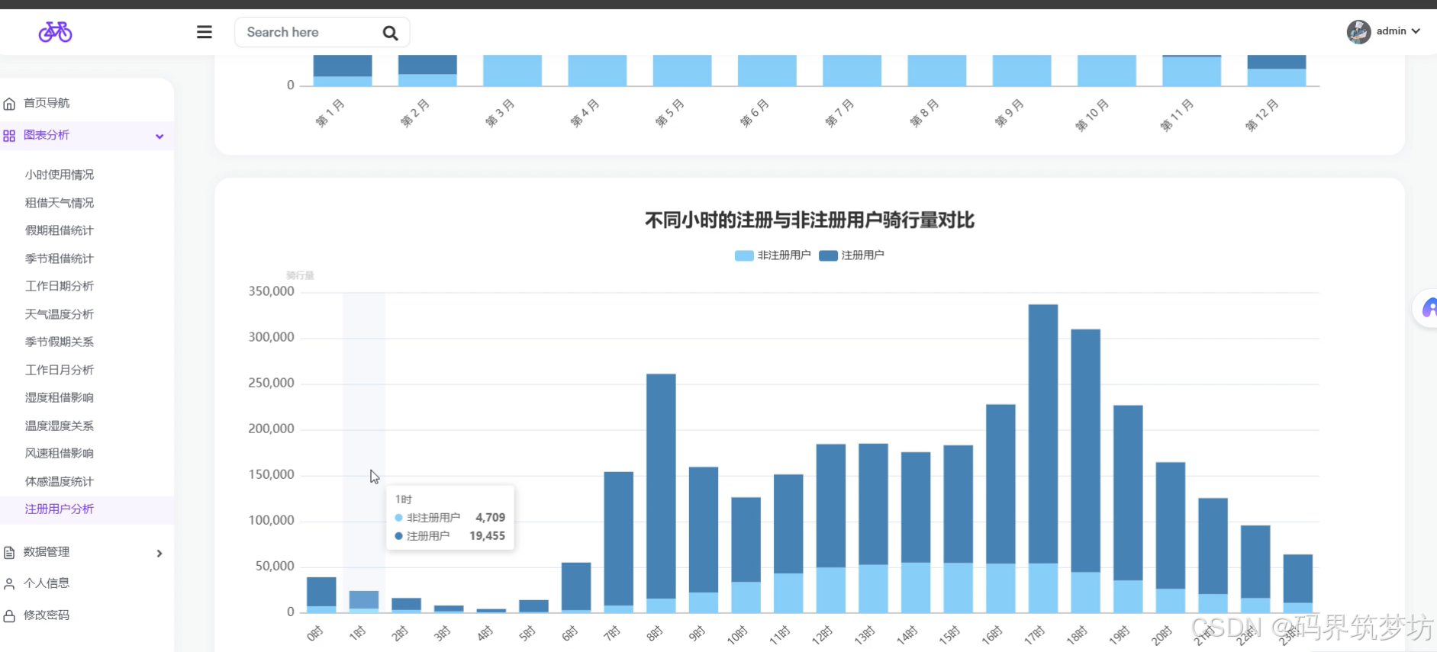
Task: Open the floating assistant icon at right edge
Action: [x=1427, y=308]
